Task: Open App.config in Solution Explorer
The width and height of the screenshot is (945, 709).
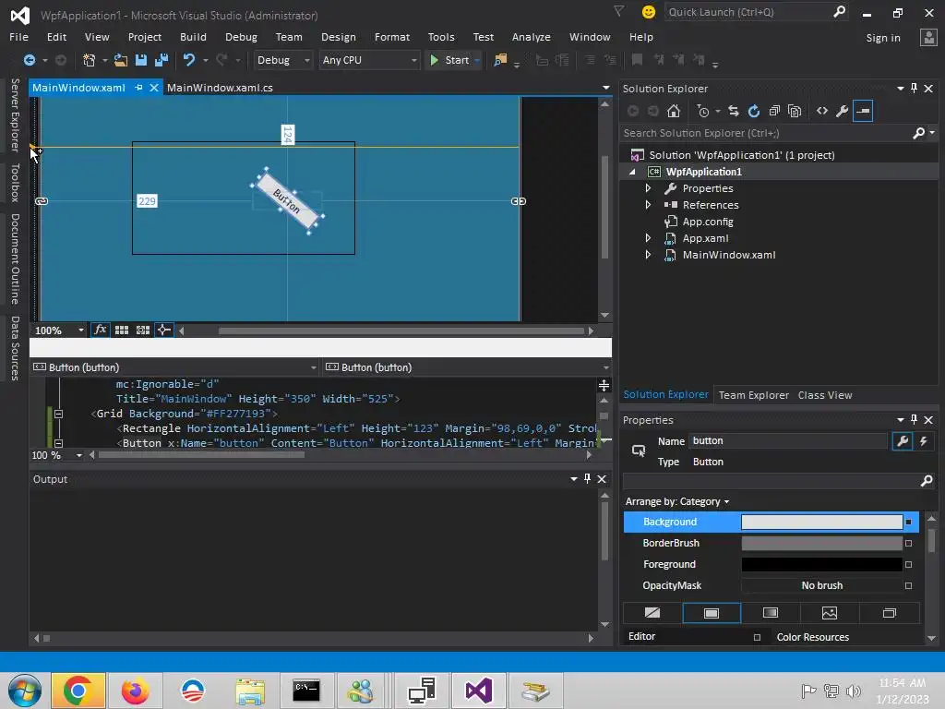Action: click(x=708, y=222)
